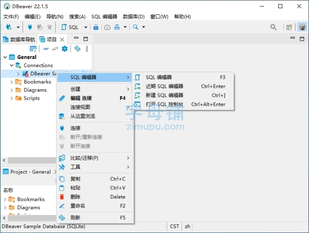Toggle link with editor arrows icon
Screen dimensions: 309x233
coord(55,48)
